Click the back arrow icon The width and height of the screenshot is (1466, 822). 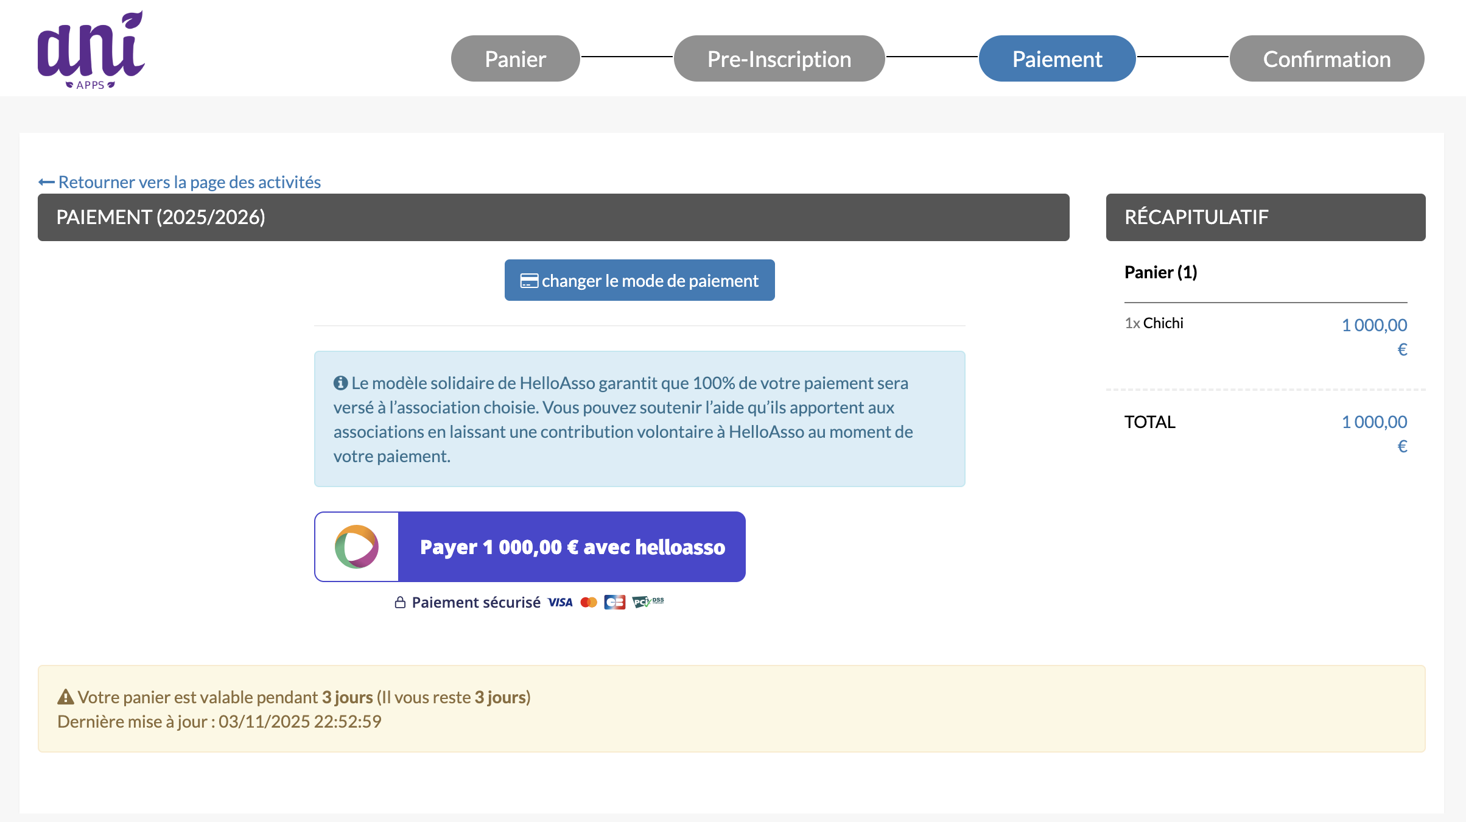click(x=46, y=182)
